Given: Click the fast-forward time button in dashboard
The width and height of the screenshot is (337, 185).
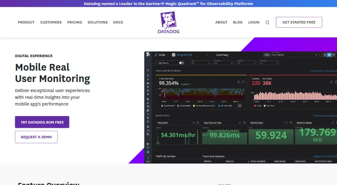Looking at the screenshot, I should click(333, 55).
